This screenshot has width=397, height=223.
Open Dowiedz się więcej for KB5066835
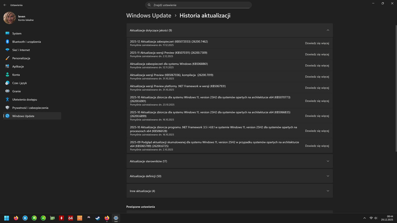[x=317, y=116]
